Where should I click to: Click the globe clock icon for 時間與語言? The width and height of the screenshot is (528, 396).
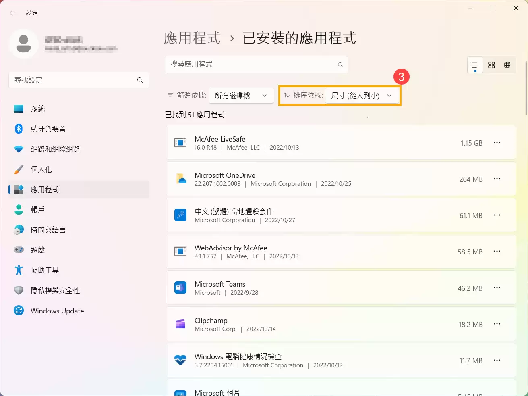coord(19,230)
